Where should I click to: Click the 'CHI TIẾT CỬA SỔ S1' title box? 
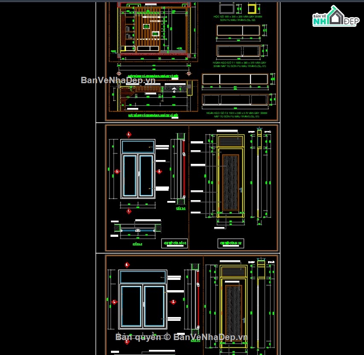(x=175, y=243)
